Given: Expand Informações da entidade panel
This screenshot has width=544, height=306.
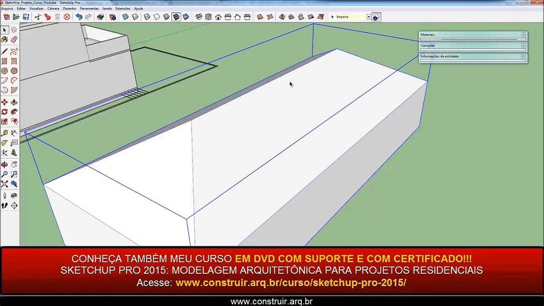Looking at the screenshot, I should [x=473, y=56].
